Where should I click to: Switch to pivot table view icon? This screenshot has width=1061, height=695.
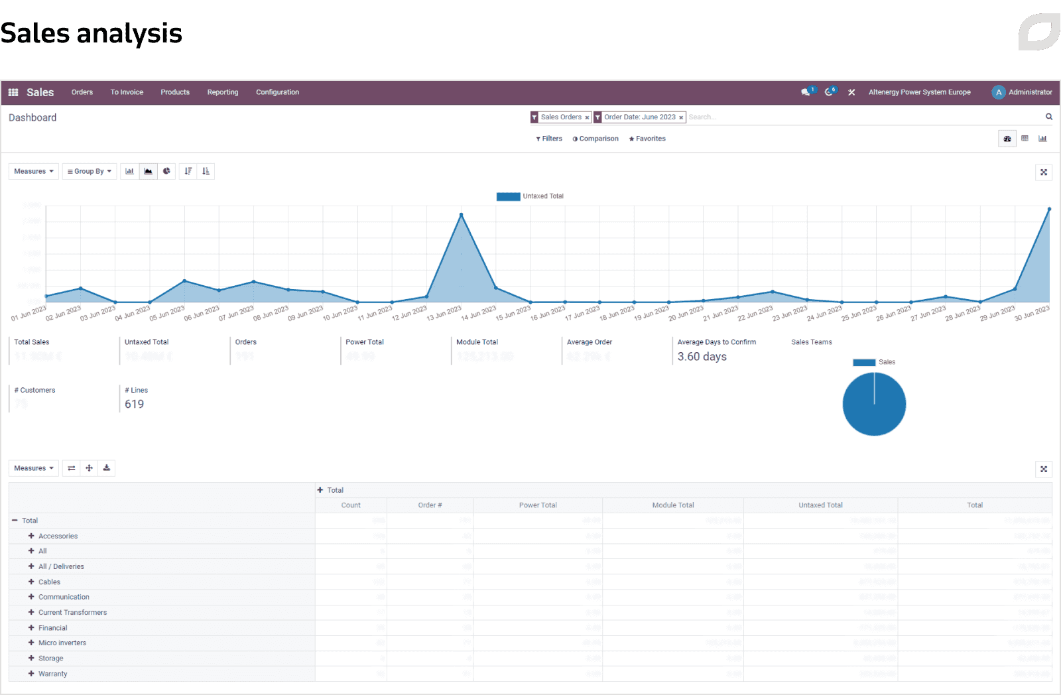pyautogui.click(x=1025, y=139)
